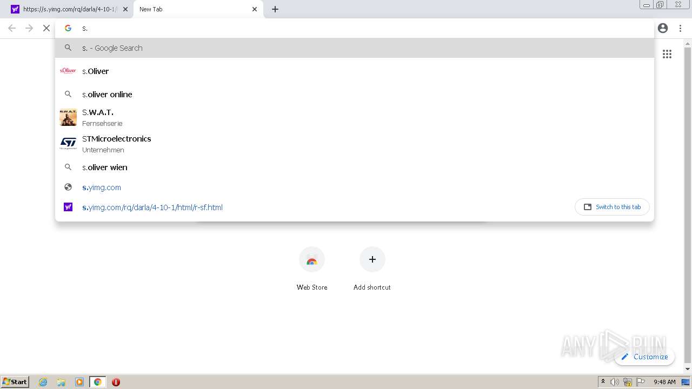Click the system clock showing 9:48 AM

click(x=664, y=382)
